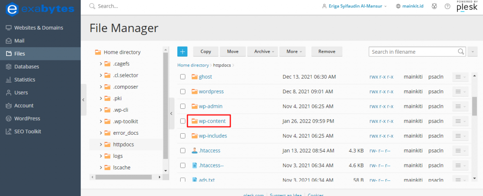Screen dimensions: 483x196
Task: Click the mascot icon beside help
Action: pyautogui.click(x=434, y=6)
